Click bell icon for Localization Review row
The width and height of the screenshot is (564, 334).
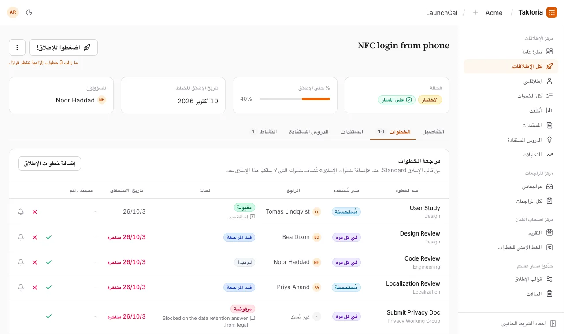(x=21, y=287)
